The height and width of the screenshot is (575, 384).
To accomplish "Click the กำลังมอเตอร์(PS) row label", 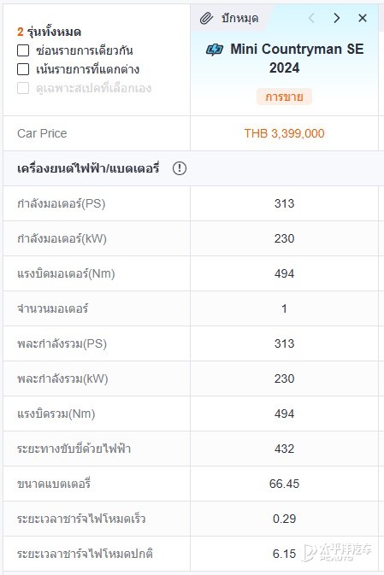I will pyautogui.click(x=61, y=203).
